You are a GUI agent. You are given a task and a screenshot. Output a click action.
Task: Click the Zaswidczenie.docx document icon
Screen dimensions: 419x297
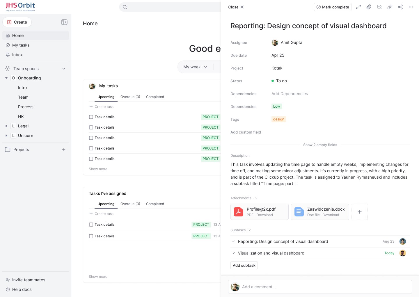(x=299, y=212)
